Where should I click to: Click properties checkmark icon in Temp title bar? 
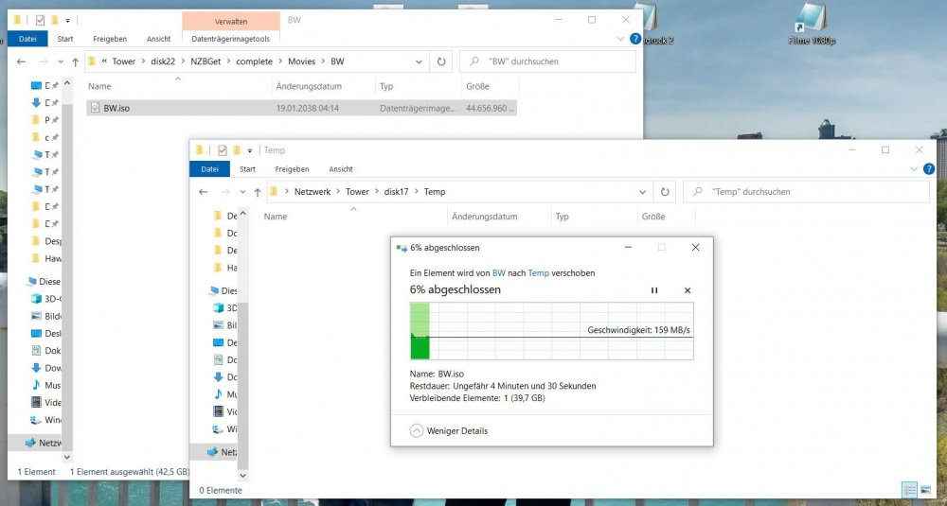223,150
